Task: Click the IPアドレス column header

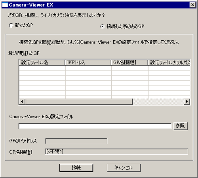Action: (88, 62)
